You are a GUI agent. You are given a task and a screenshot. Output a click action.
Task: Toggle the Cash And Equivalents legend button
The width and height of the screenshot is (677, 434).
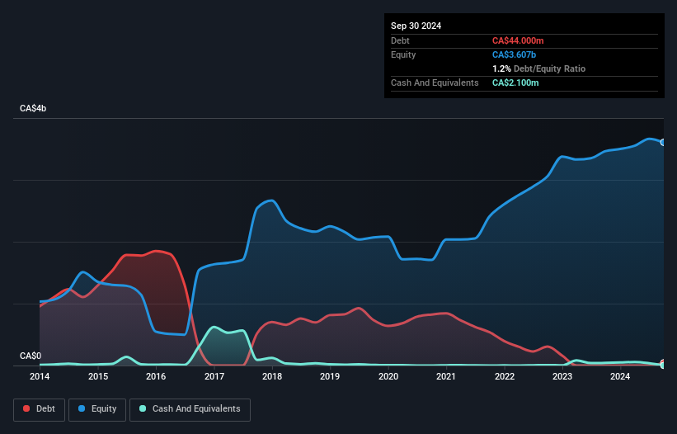click(190, 409)
